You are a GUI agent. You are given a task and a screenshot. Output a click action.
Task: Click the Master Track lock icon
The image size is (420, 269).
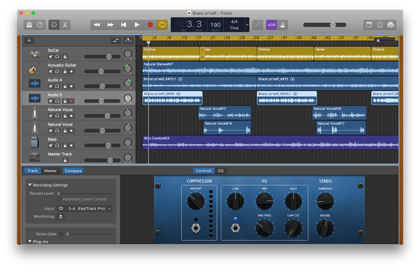pos(65,161)
